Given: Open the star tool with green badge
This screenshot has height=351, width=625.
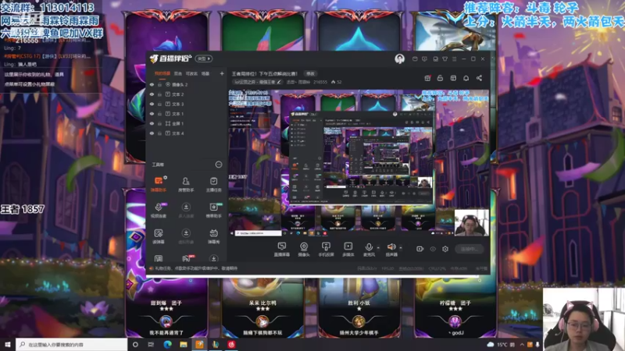Looking at the screenshot, I should click(x=213, y=210).
